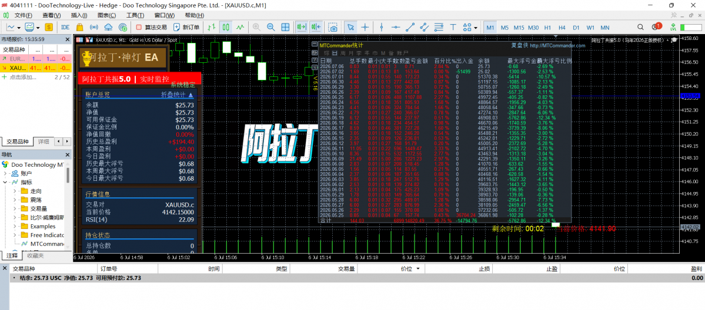
Task: Take a chart screenshot with camera icon
Action: click(333, 27)
